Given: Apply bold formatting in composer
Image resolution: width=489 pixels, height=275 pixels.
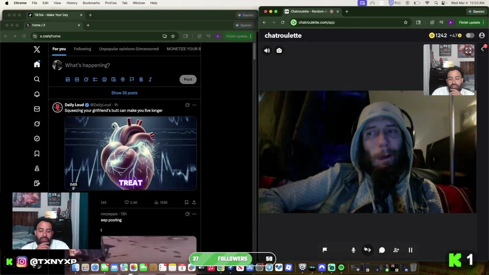Looking at the screenshot, I should coord(141,79).
